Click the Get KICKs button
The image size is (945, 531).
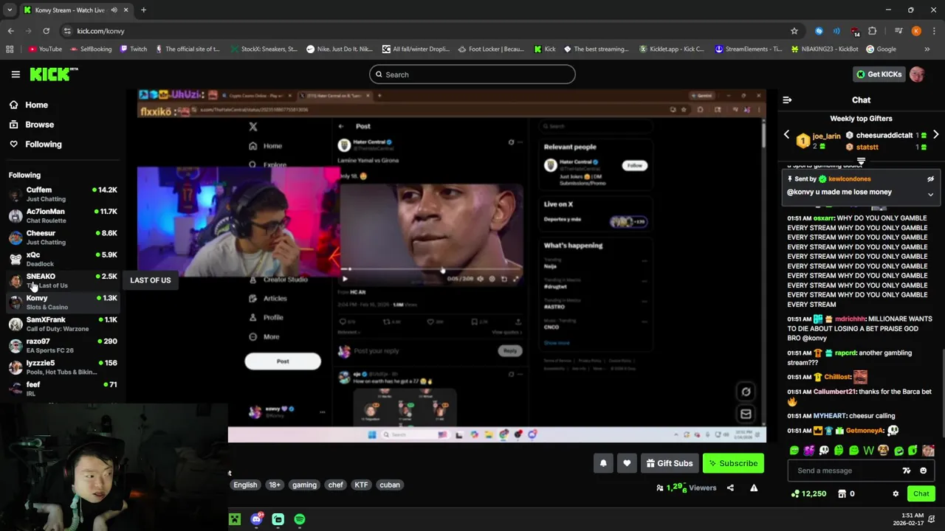point(879,74)
